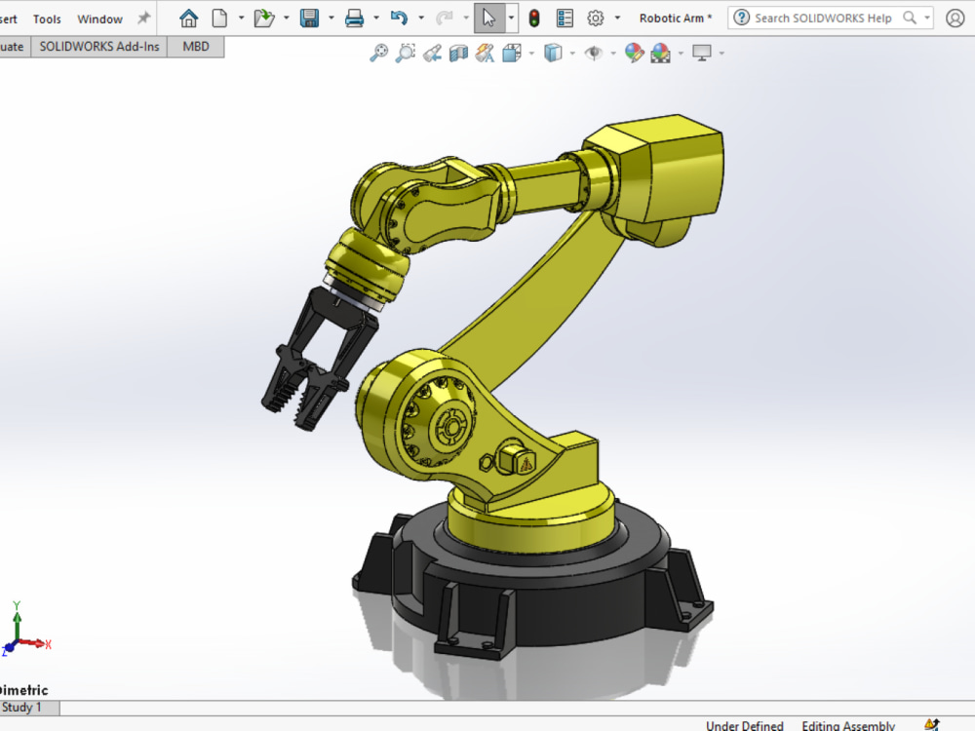
Task: Expand the Save dropdown arrow
Action: pos(331,18)
